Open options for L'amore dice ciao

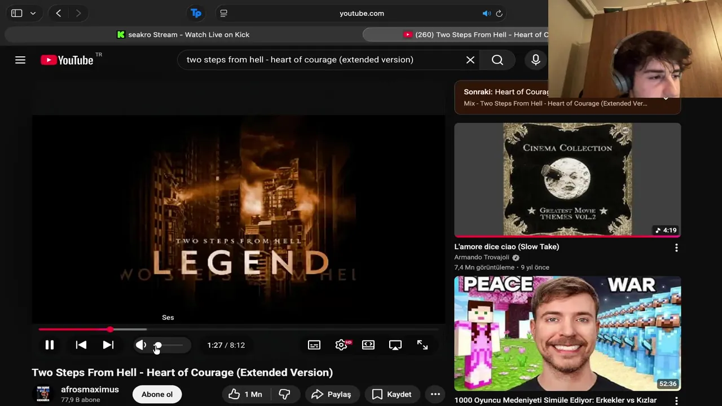coord(676,248)
